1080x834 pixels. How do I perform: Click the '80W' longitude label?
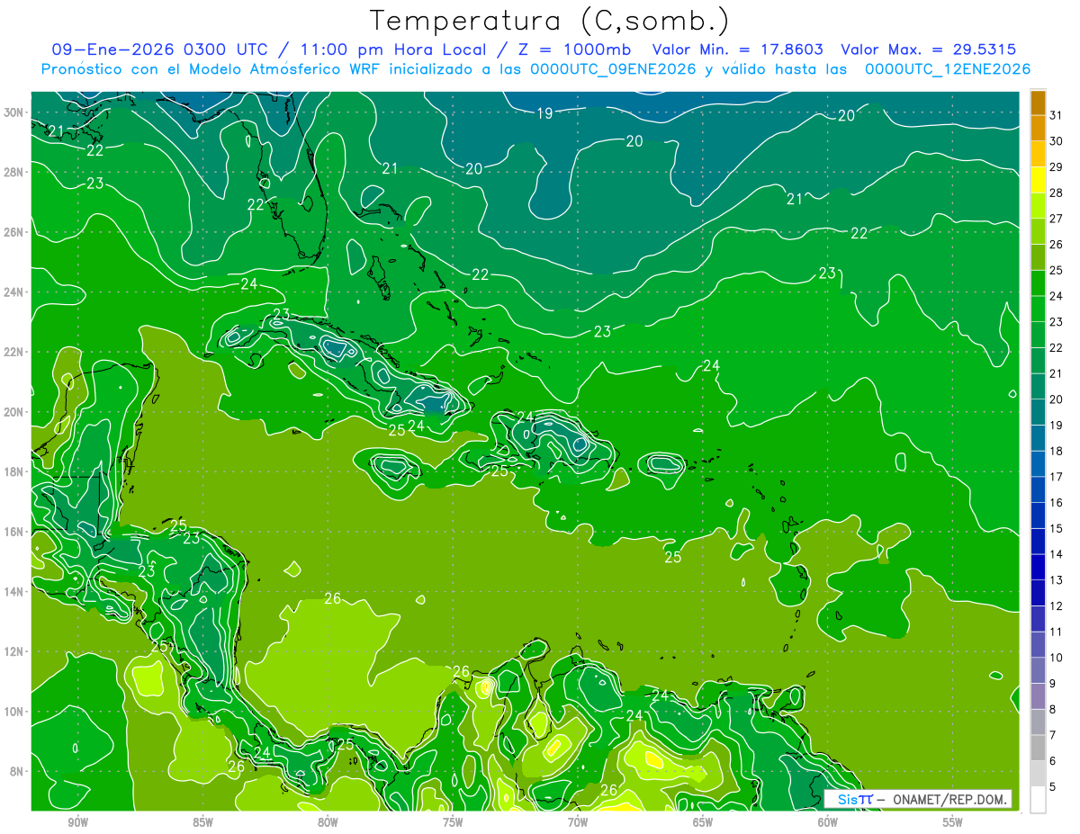pos(328,822)
